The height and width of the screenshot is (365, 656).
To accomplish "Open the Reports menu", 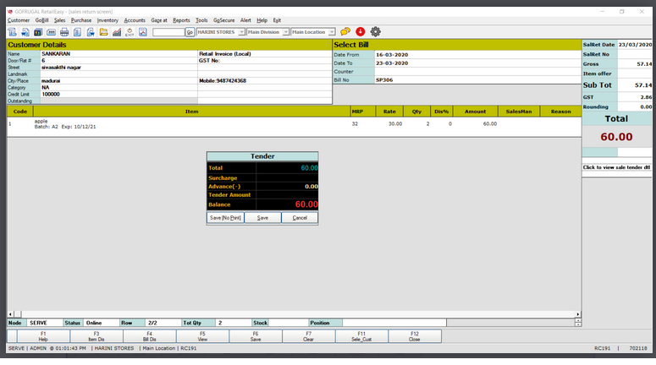I will 181,19.
